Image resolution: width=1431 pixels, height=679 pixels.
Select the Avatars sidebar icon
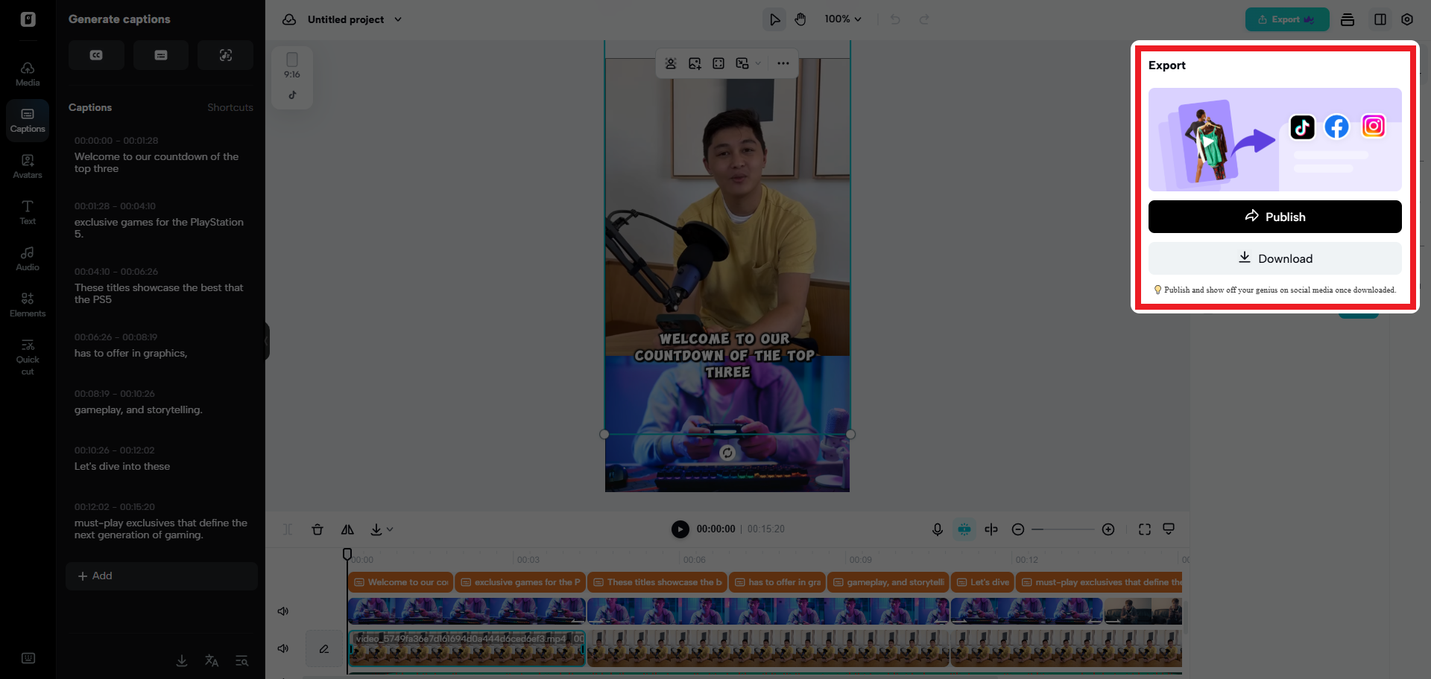click(x=27, y=165)
